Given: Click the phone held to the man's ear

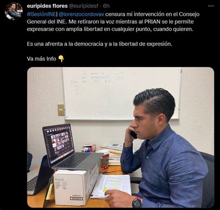Looking at the screenshot, I should point(133,134).
